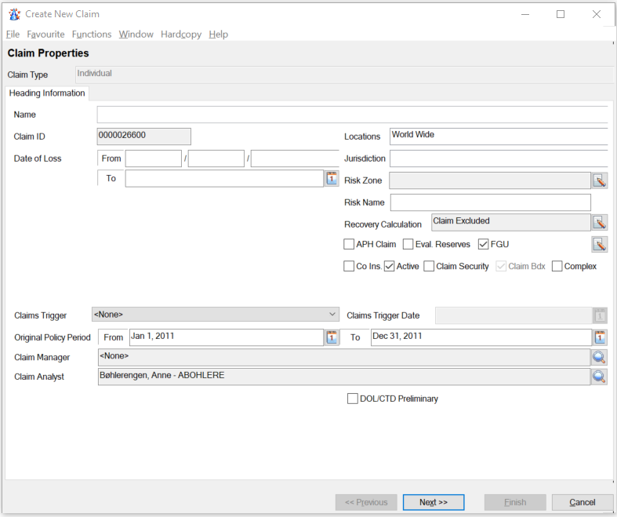
Task: Uncheck the Active checkbox
Action: (x=390, y=266)
